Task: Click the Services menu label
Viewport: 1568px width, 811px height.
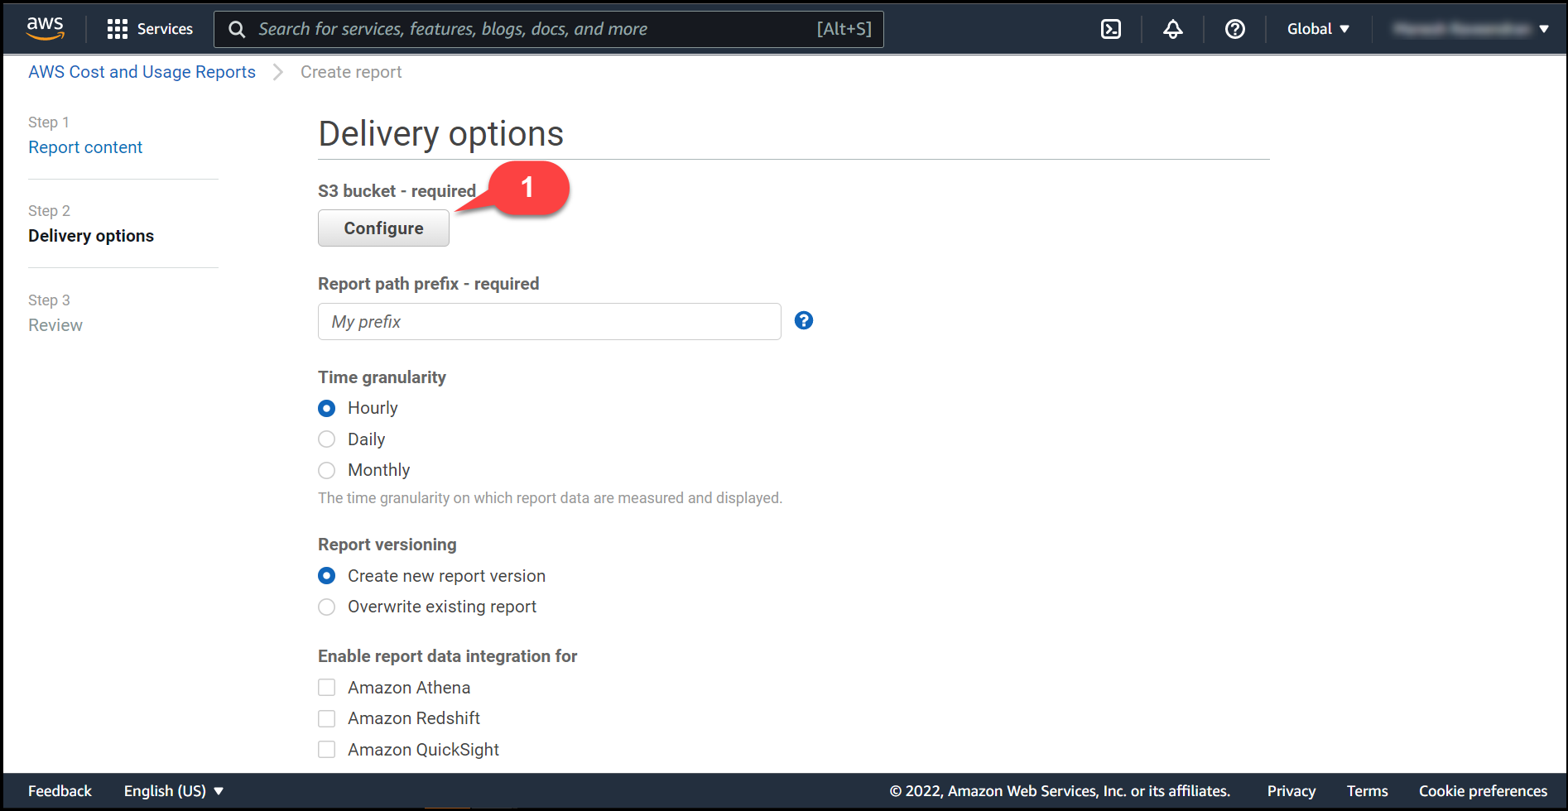Action: (165, 29)
